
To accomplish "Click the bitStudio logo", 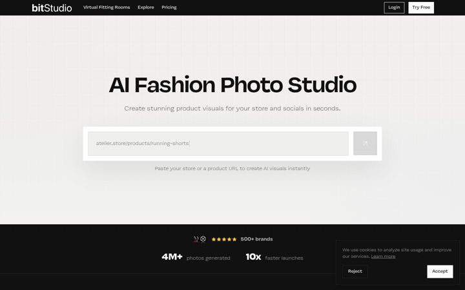I will (x=52, y=8).
